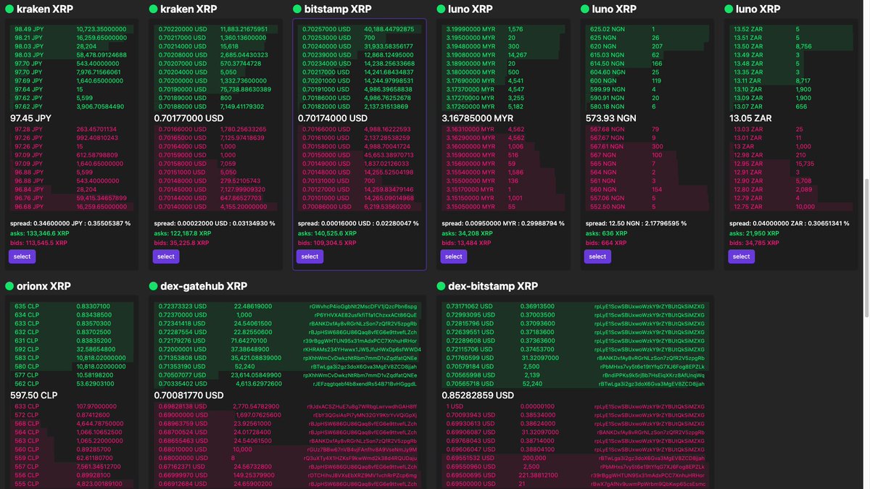
Task: Select the kraken XRP JPY order book
Action: pyautogui.click(x=22, y=256)
